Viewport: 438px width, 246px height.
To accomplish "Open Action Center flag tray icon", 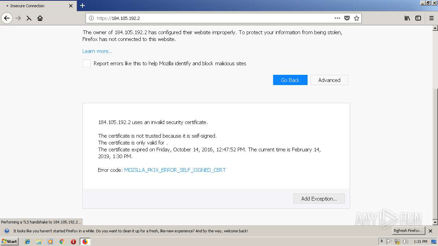I will (x=389, y=242).
